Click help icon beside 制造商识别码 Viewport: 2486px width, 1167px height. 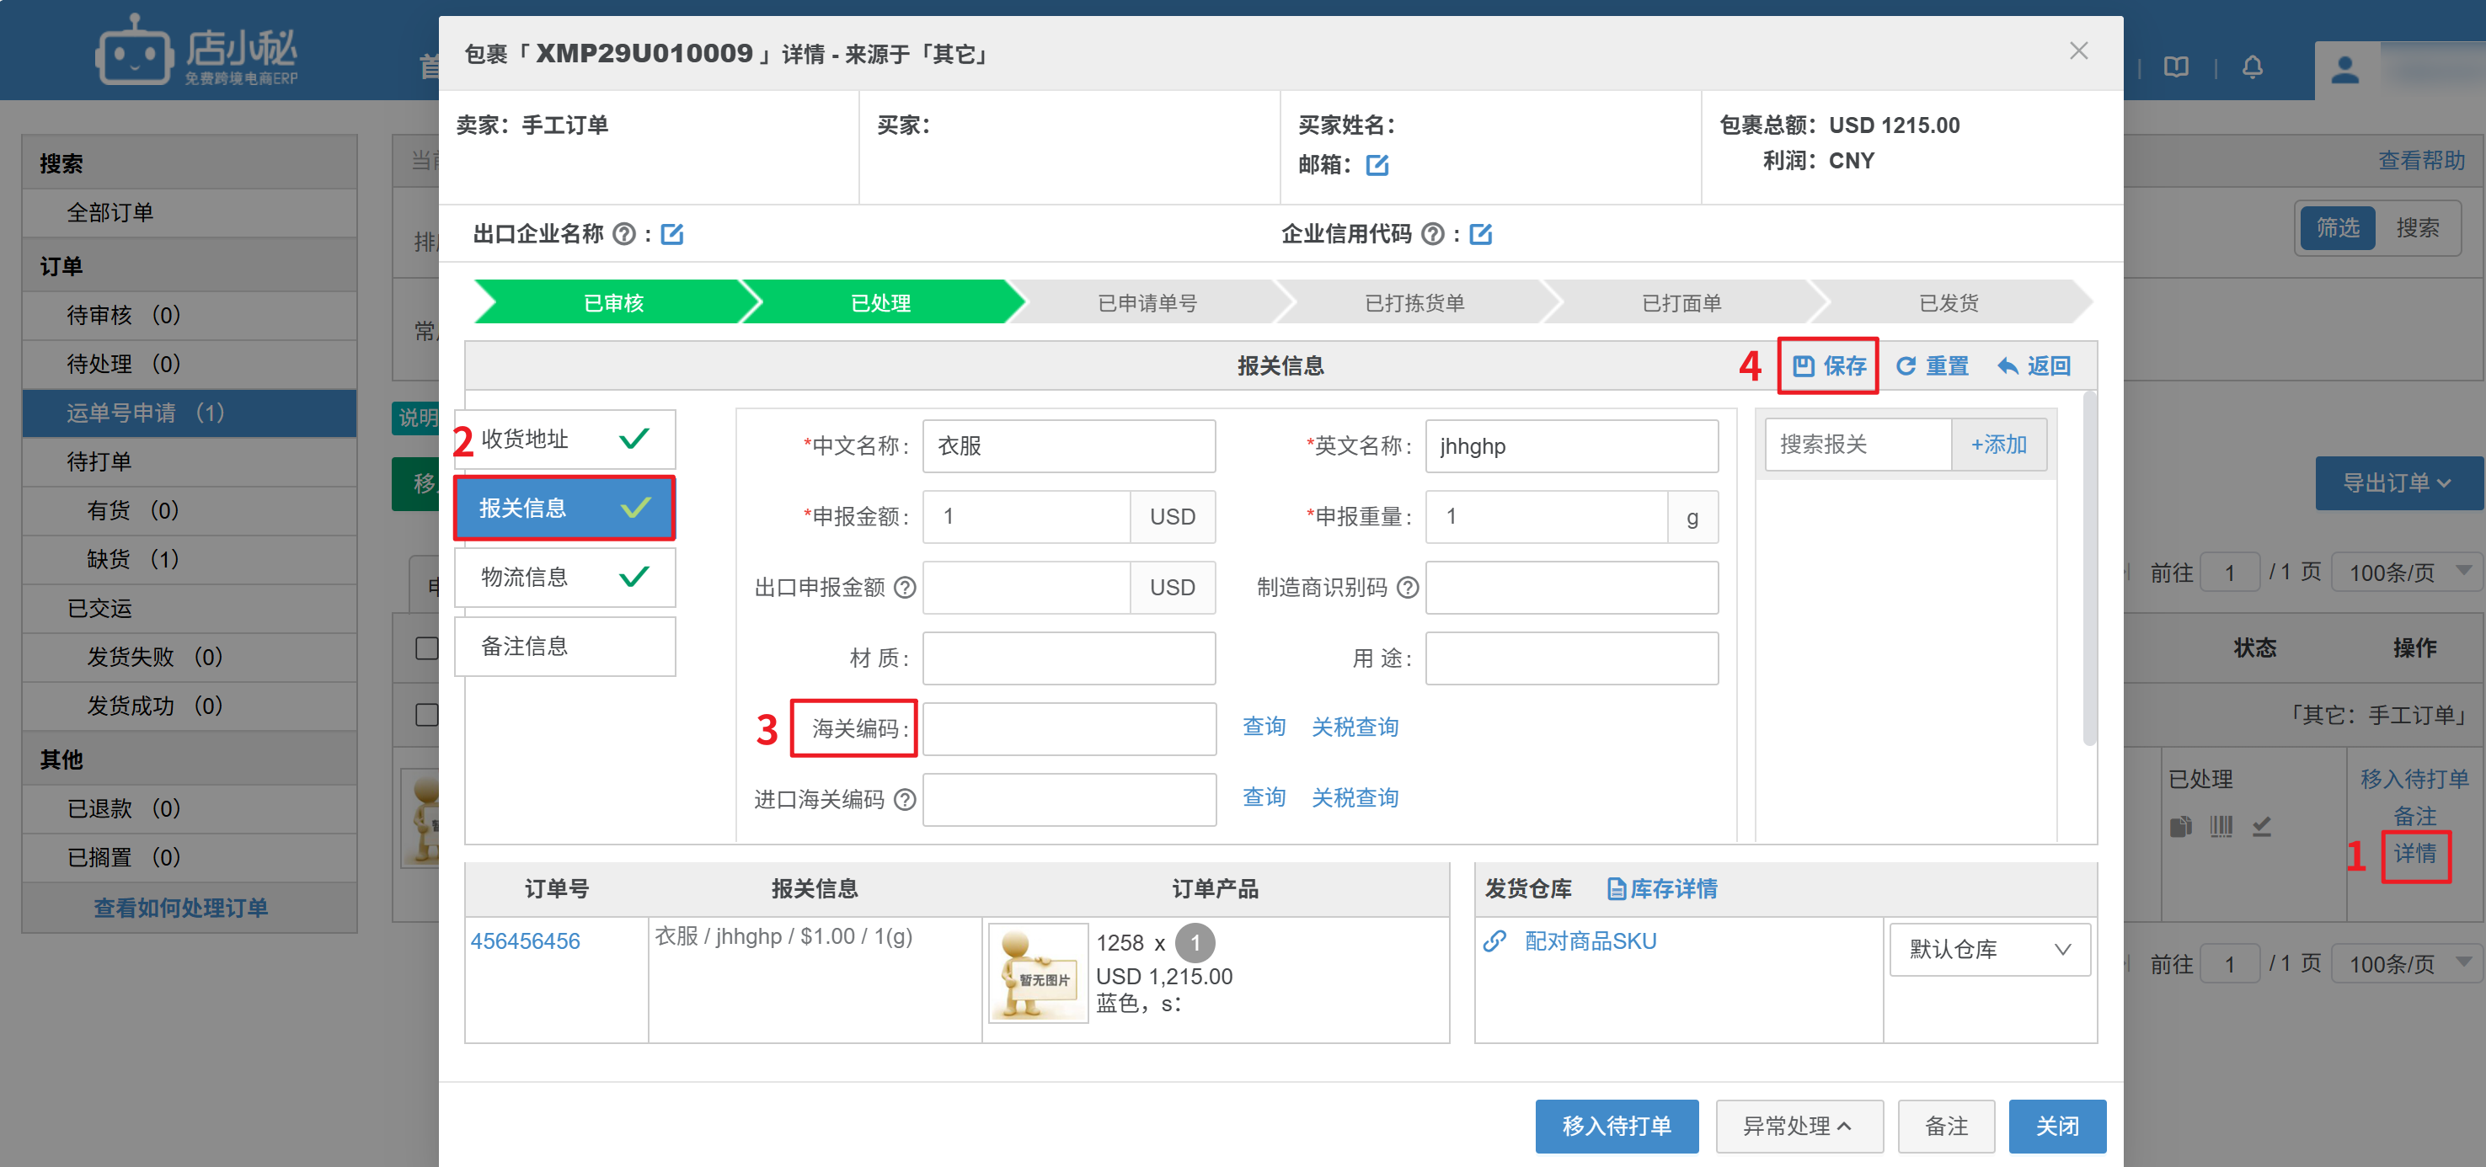click(x=1407, y=588)
